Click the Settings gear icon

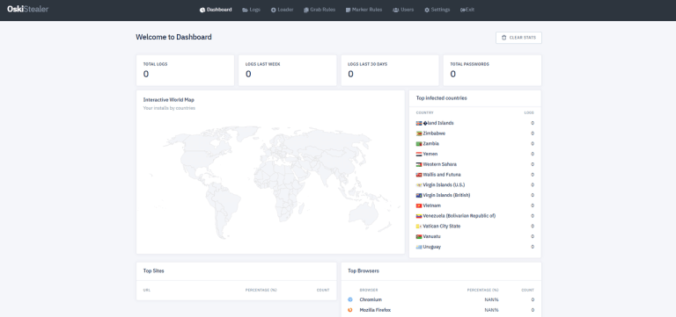(427, 10)
